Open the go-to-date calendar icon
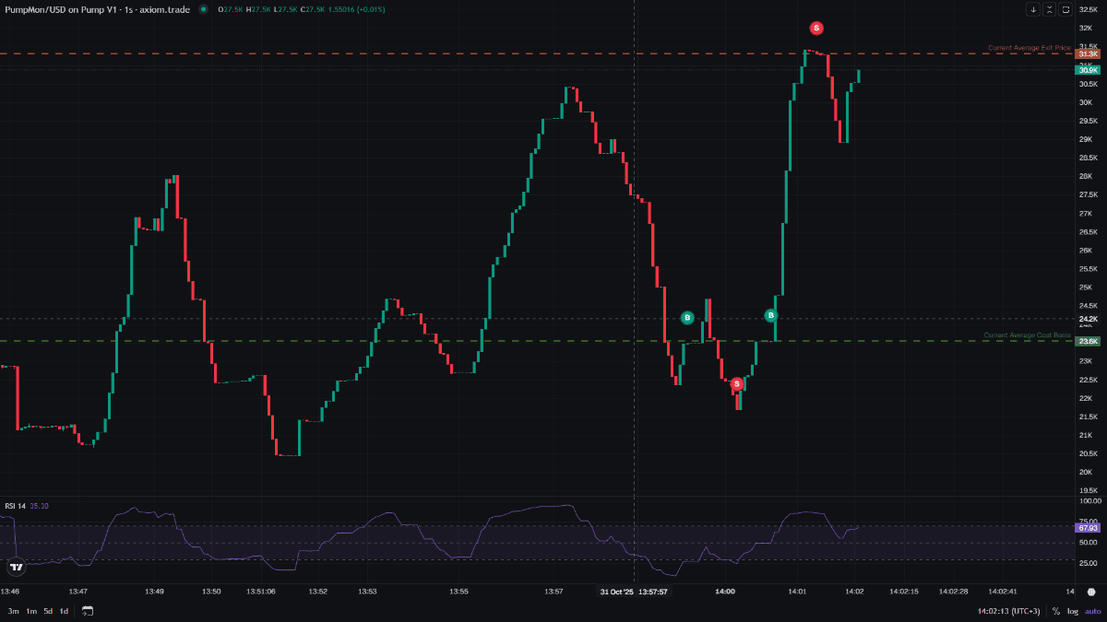 point(88,611)
